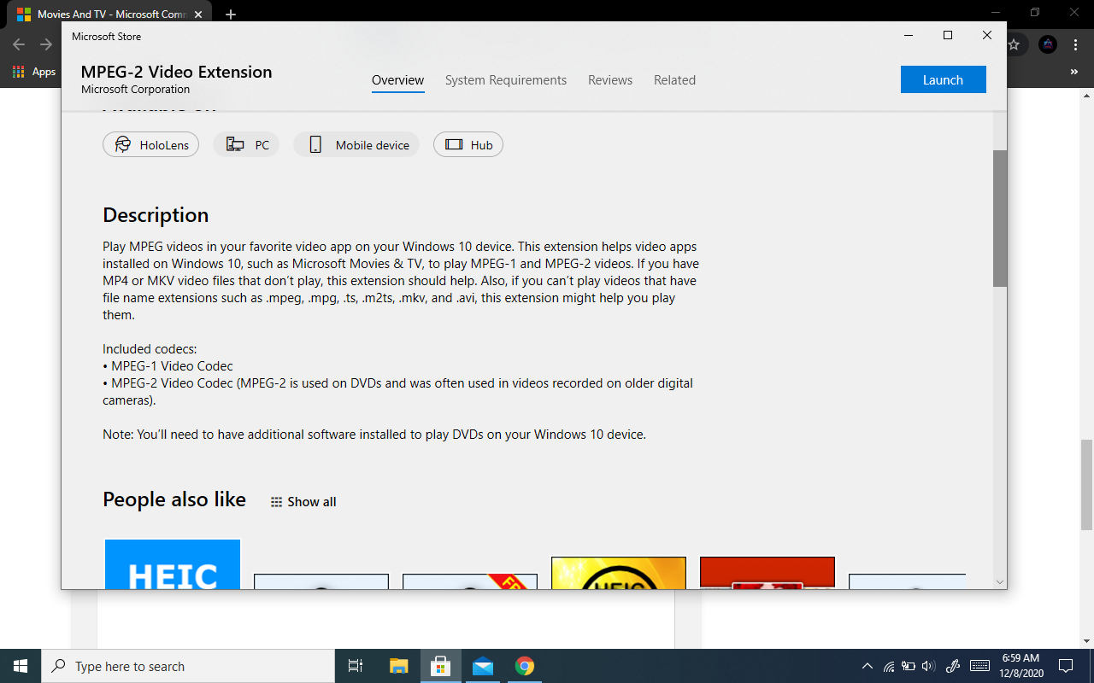Open File Explorer from the taskbar
1094x683 pixels.
click(x=399, y=666)
